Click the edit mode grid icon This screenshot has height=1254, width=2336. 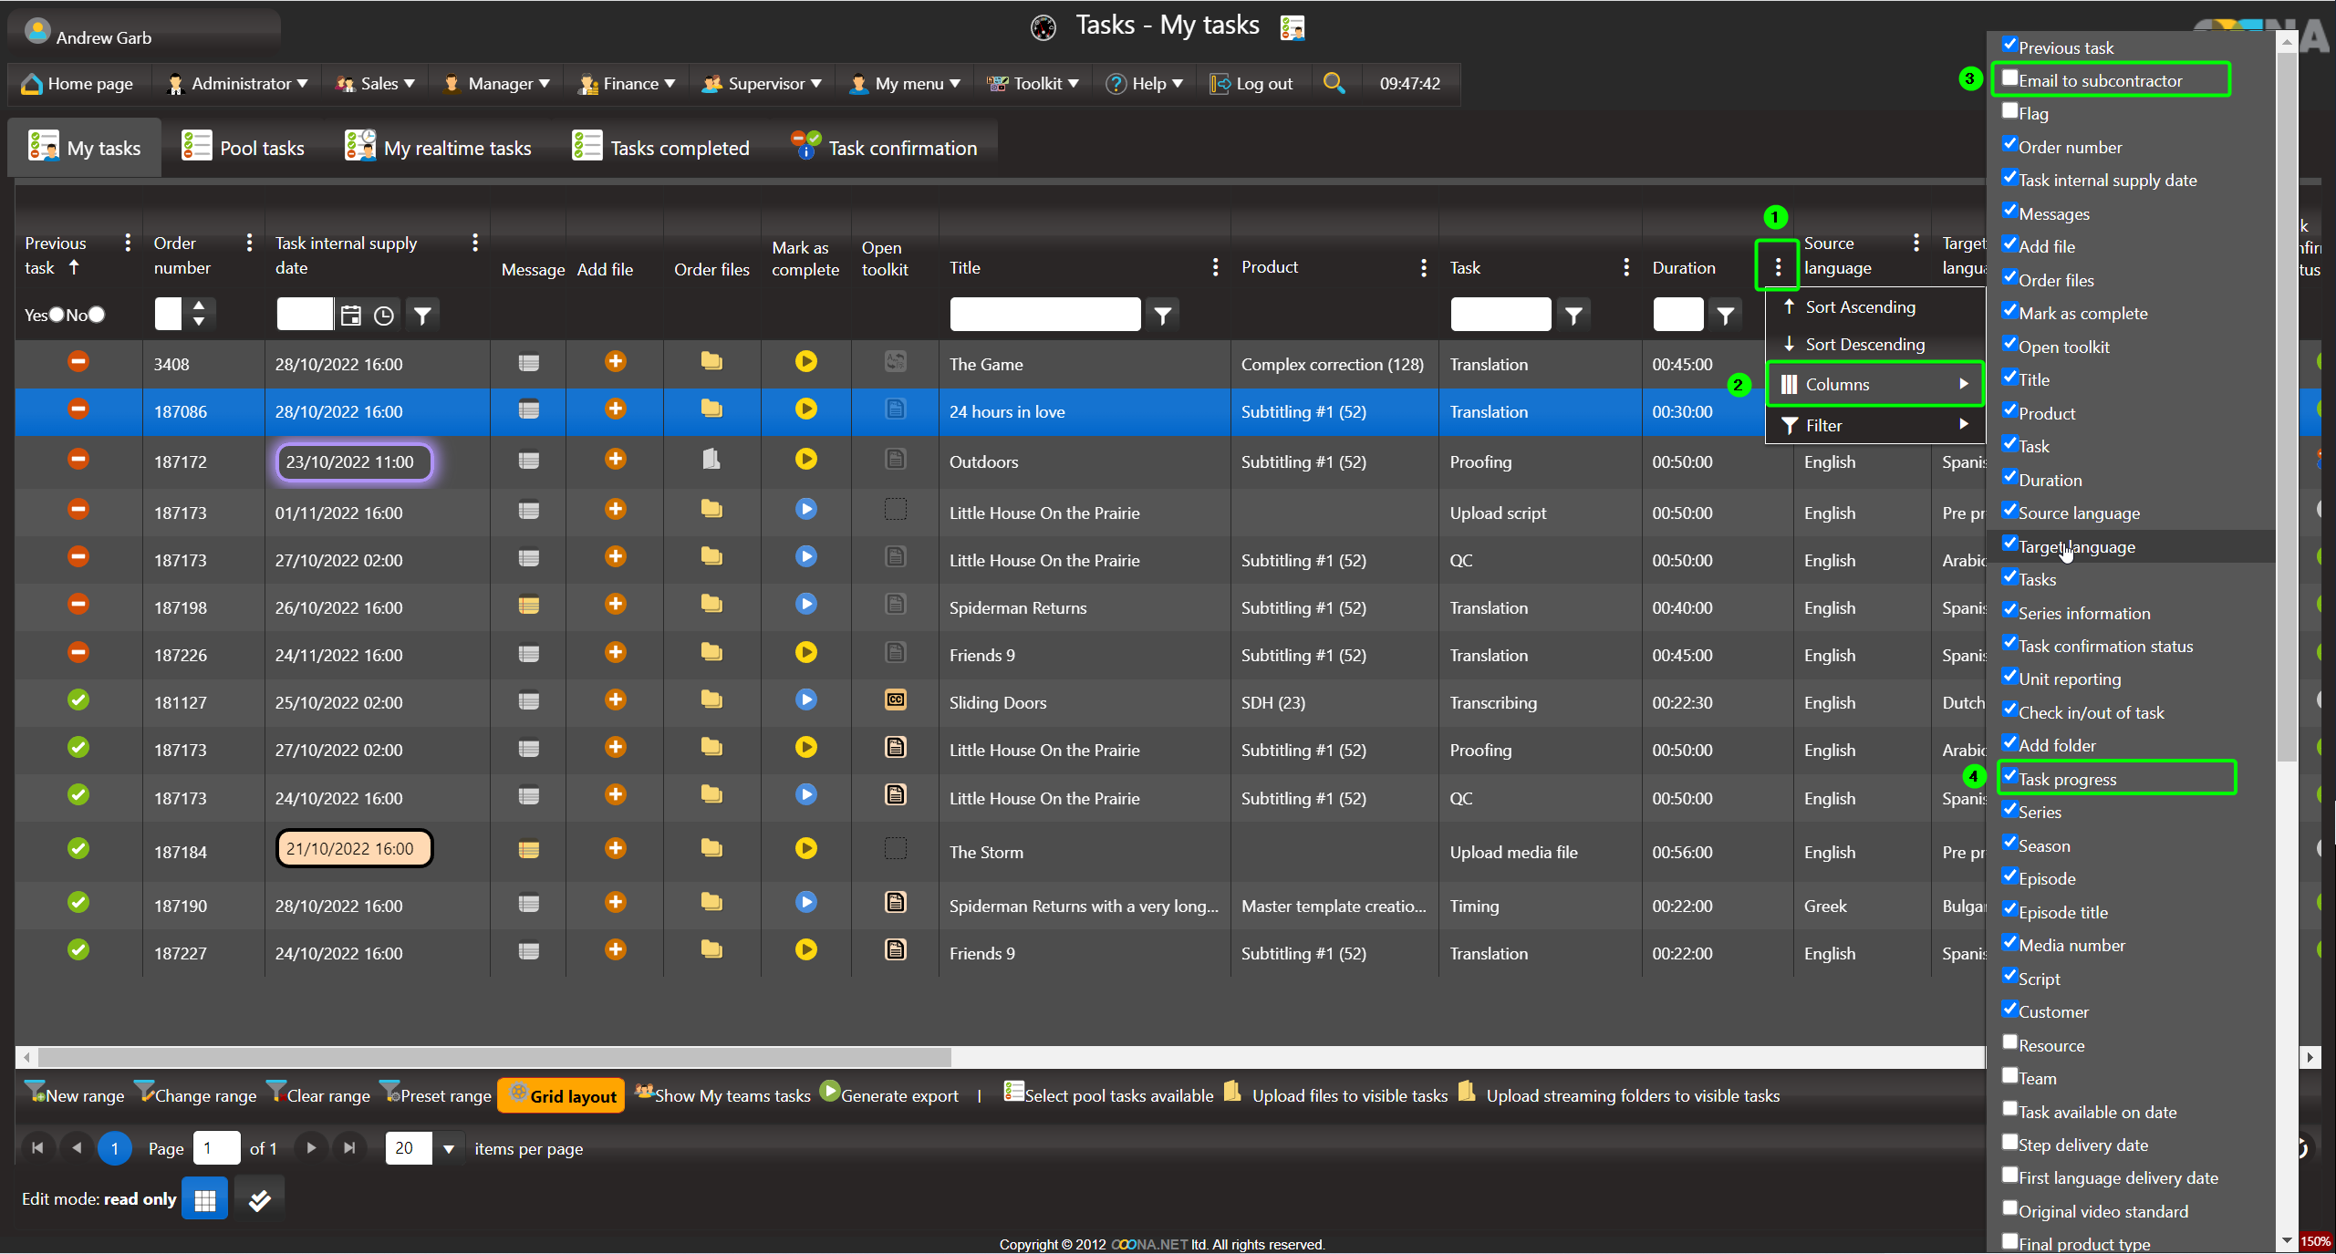click(x=204, y=1200)
